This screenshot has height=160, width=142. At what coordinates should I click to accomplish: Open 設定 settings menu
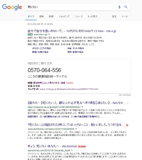point(114,16)
